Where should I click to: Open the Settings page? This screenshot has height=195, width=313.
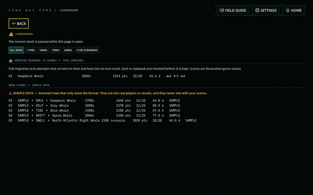coord(266,10)
